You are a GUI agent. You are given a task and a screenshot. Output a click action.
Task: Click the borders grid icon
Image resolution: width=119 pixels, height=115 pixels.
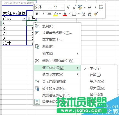click(x=74, y=14)
